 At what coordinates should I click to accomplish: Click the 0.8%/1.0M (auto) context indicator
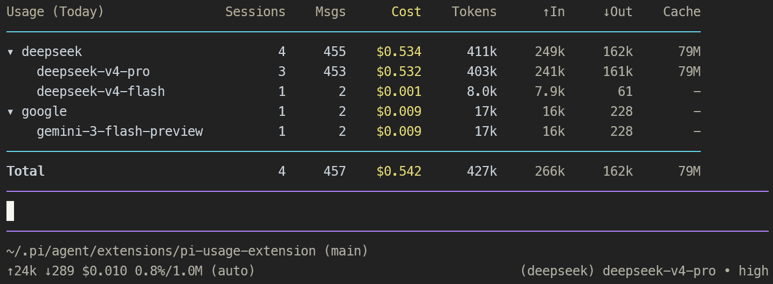click(x=195, y=271)
